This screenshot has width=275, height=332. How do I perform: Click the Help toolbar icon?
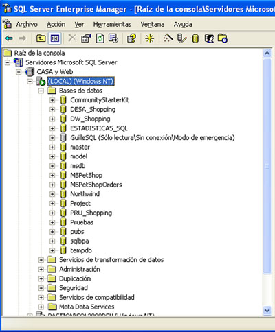click(132, 38)
